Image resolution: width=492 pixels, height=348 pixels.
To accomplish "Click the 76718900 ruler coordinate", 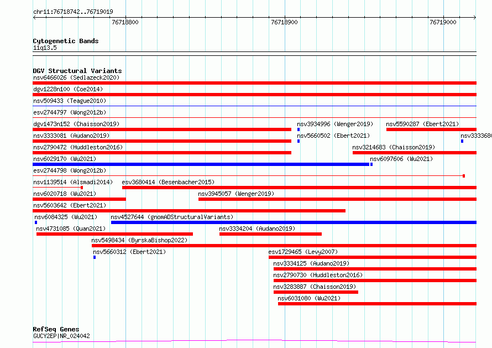I will pos(284,22).
